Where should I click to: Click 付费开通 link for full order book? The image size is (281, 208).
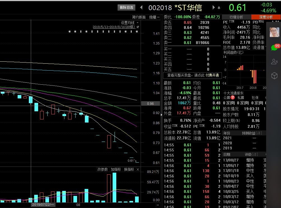coord(212,75)
